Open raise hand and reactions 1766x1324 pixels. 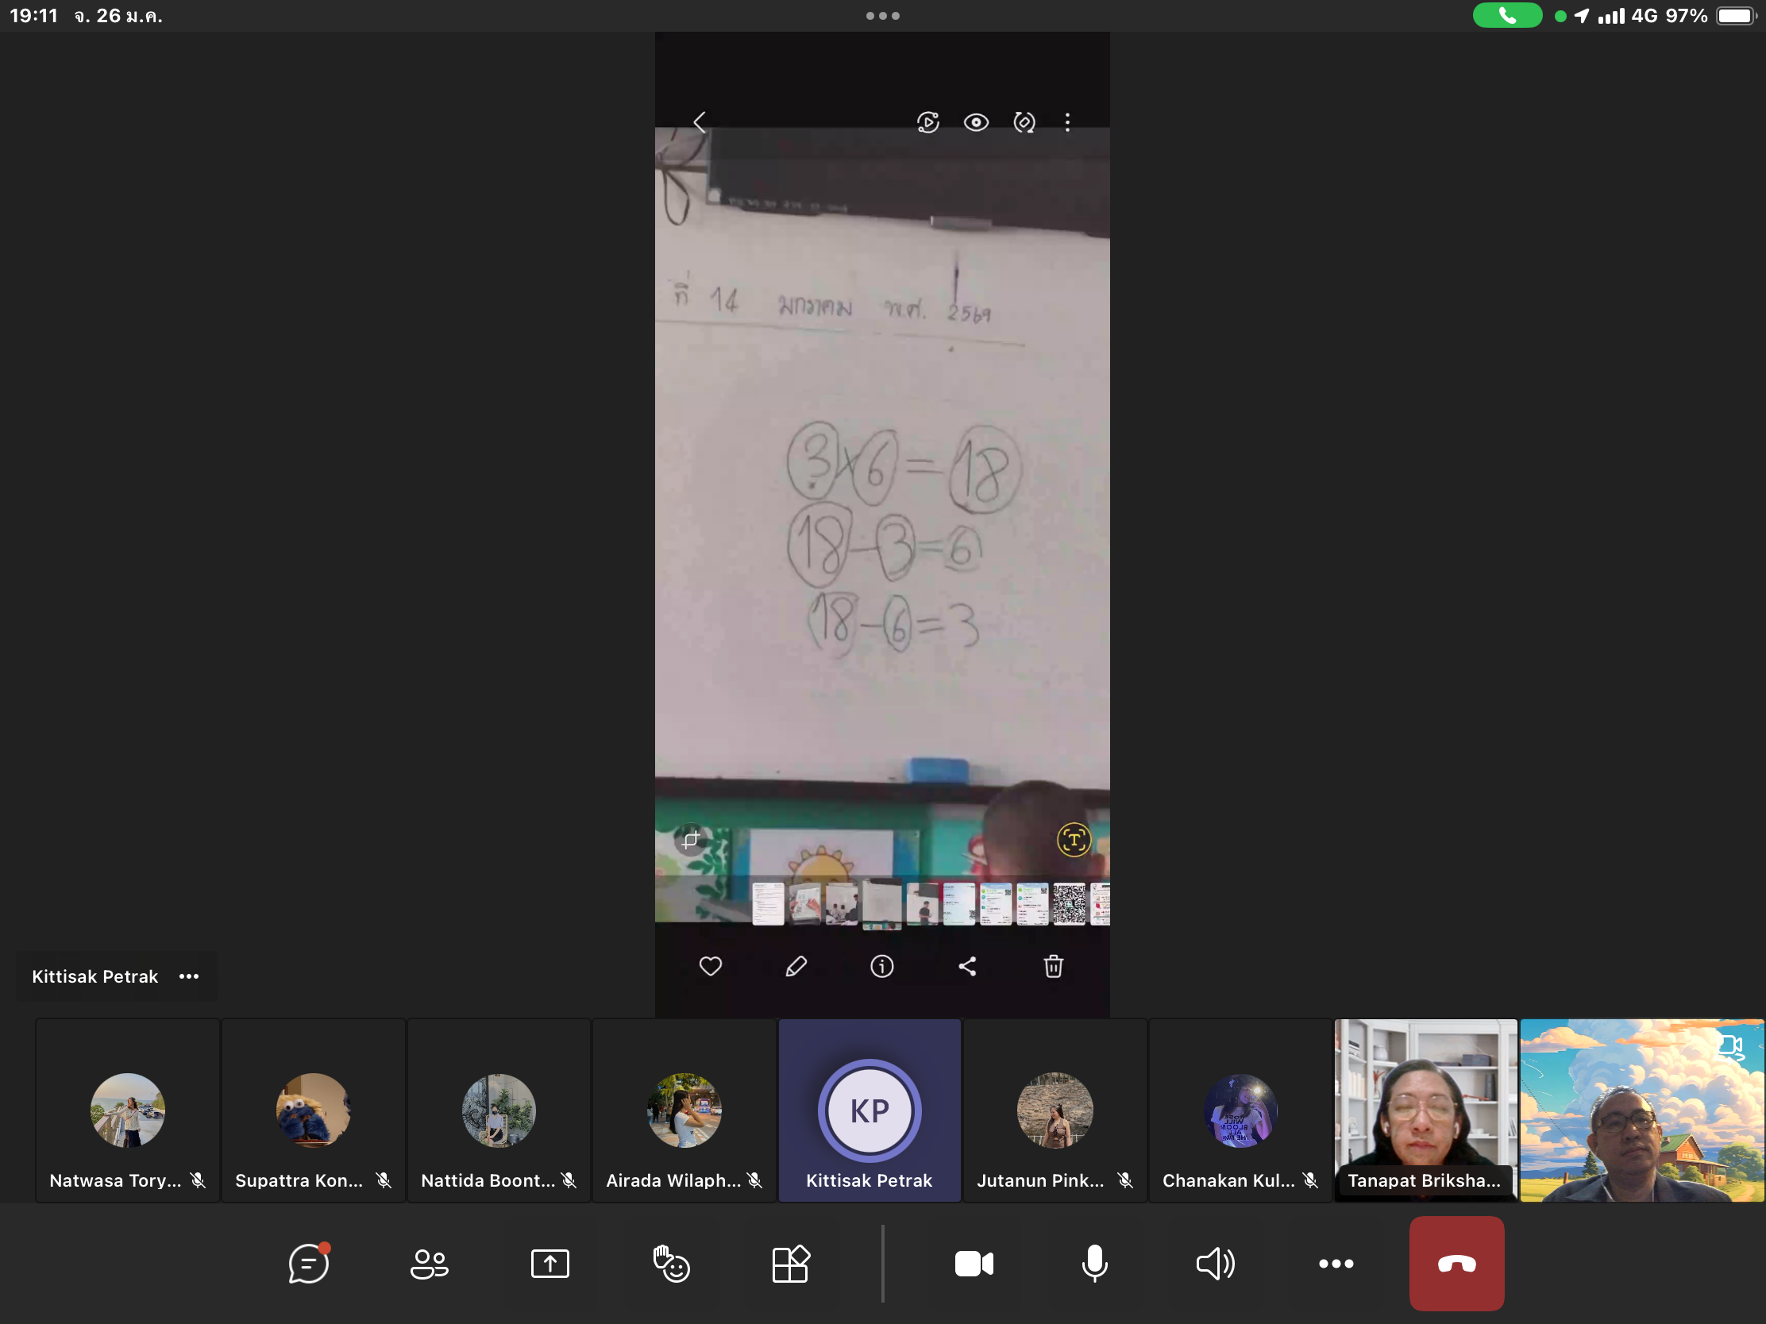(671, 1264)
